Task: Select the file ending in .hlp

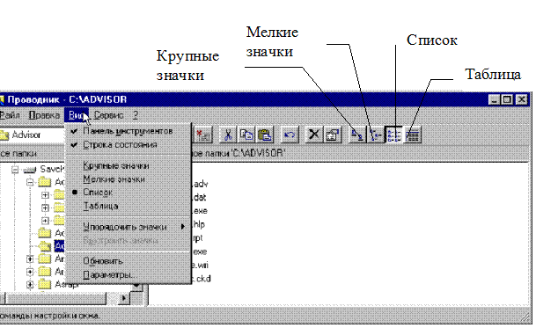Action: click(199, 224)
